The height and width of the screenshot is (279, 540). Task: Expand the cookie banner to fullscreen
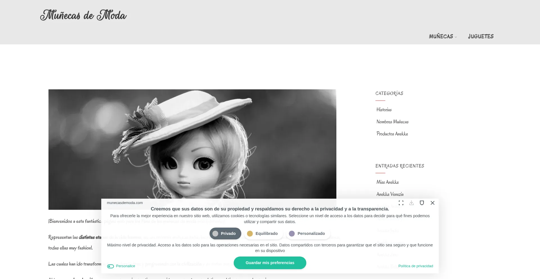click(x=401, y=203)
